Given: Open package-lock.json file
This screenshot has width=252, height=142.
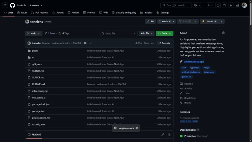Looking at the screenshot, I should coord(41,104).
